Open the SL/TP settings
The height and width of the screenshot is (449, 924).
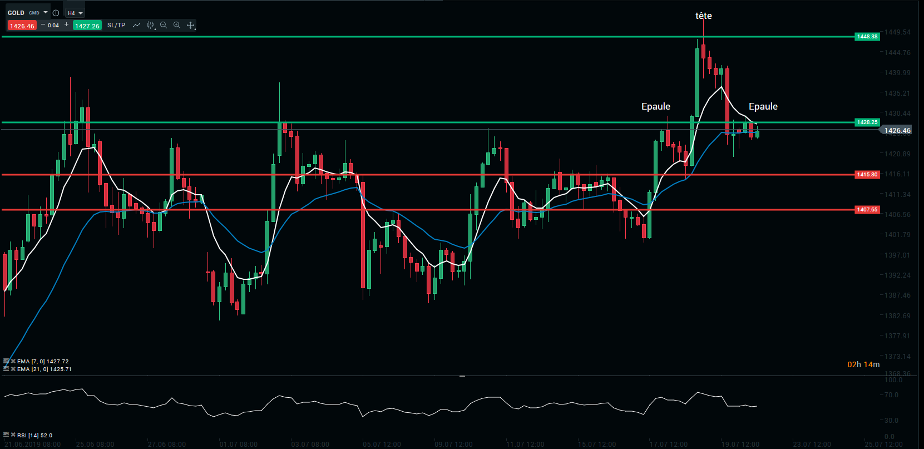(116, 25)
